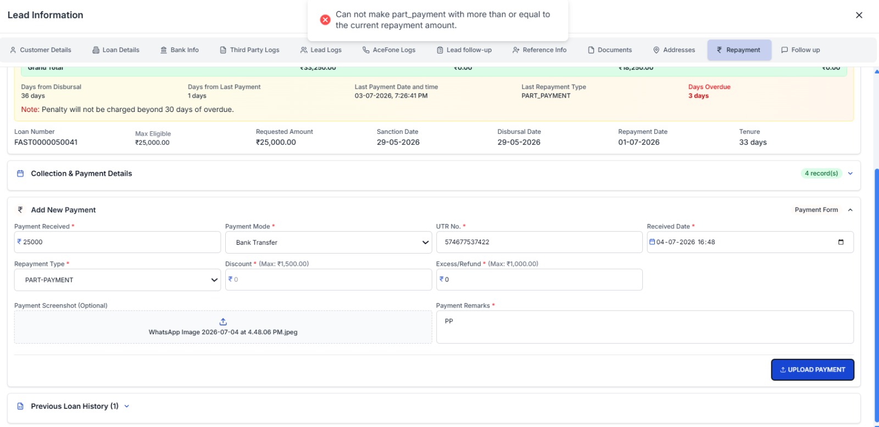
Task: Click the WhatsApp Image jpeg file name
Action: coord(223,332)
